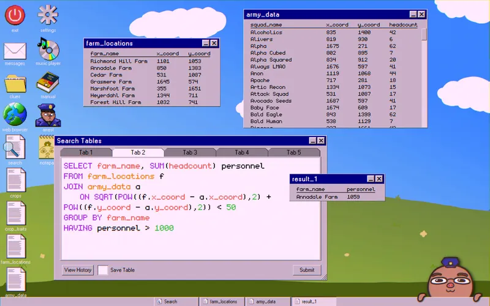Click Grasmere Farm row in farm_locations
This screenshot has width=490, height=306.
click(150, 82)
